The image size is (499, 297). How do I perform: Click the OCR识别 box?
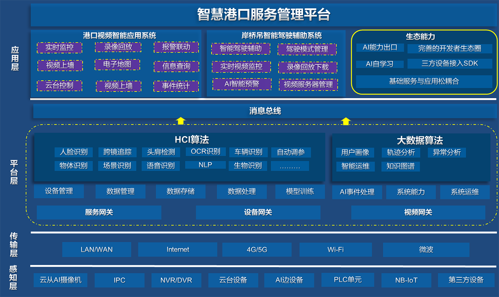(x=206, y=152)
